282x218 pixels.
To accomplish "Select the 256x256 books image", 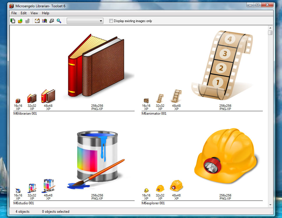I will click(97, 65).
